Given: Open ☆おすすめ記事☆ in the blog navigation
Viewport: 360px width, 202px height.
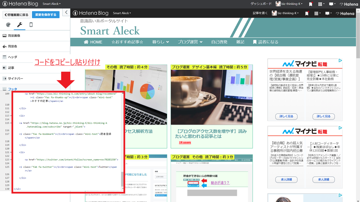Looking at the screenshot, I should [x=127, y=42].
